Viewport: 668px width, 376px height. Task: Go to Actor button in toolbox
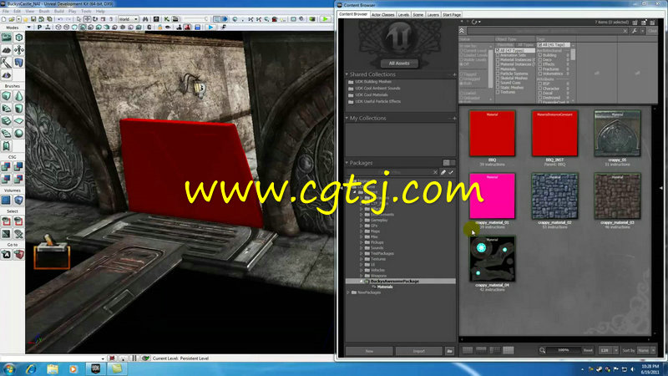tap(7, 255)
